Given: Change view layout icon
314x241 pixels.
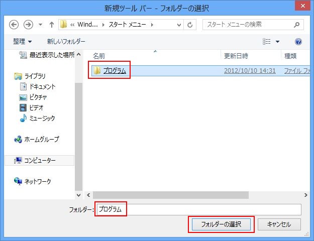Looking at the screenshot, I should [267, 42].
